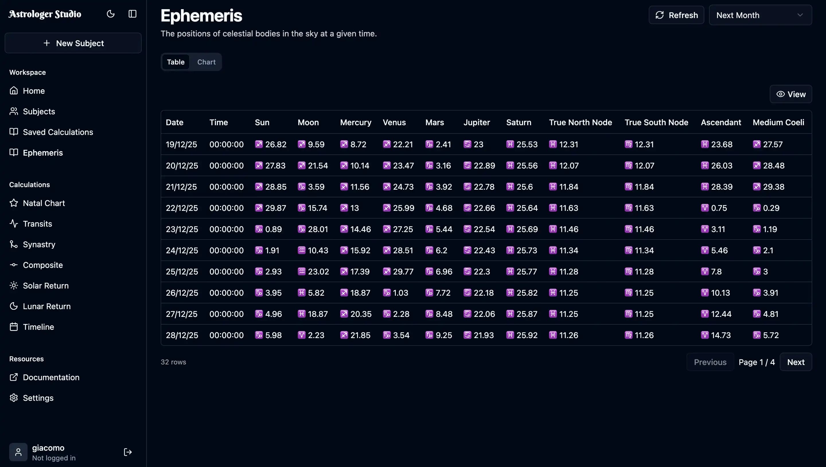
Task: Click the logout icon next to giacomo
Action: [127, 452]
